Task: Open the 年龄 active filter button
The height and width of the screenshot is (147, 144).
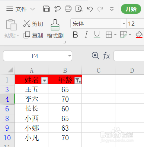Action: coord(78,81)
